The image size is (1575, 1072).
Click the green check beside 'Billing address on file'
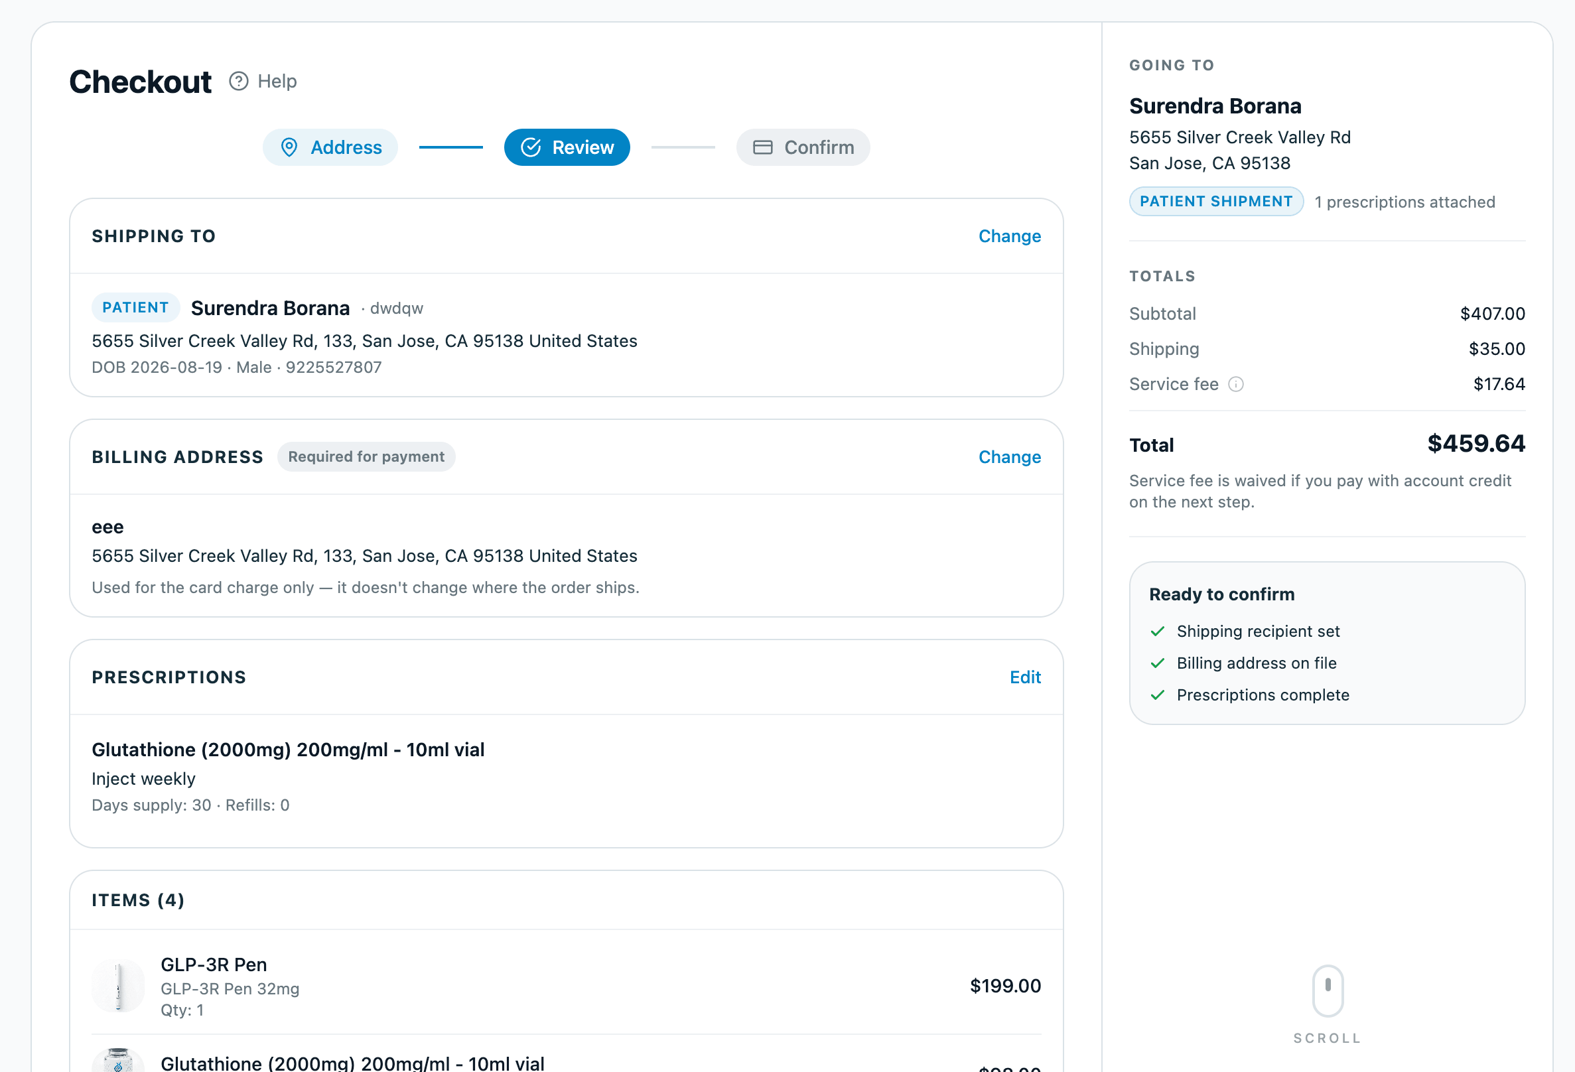[x=1158, y=663]
